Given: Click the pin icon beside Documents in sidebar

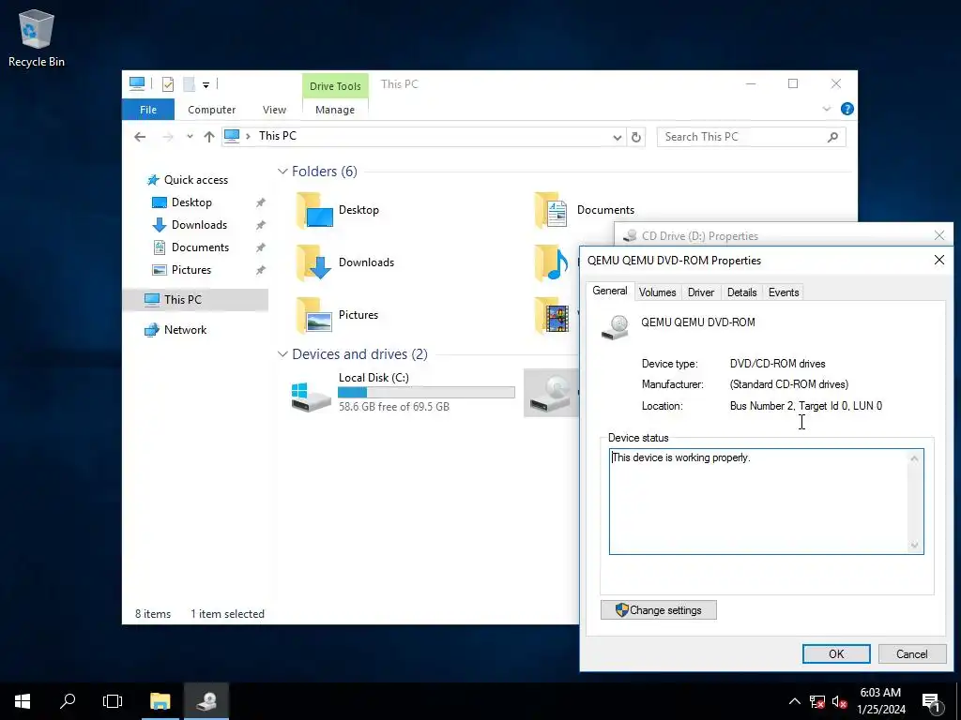Looking at the screenshot, I should point(261,247).
